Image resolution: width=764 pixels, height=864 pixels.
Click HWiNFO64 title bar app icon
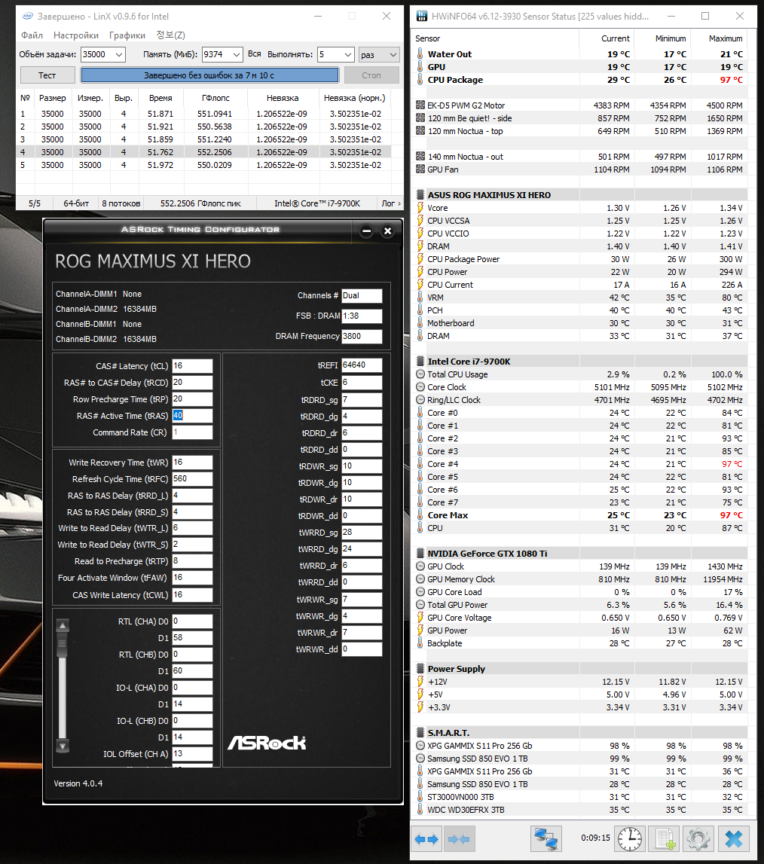422,16
